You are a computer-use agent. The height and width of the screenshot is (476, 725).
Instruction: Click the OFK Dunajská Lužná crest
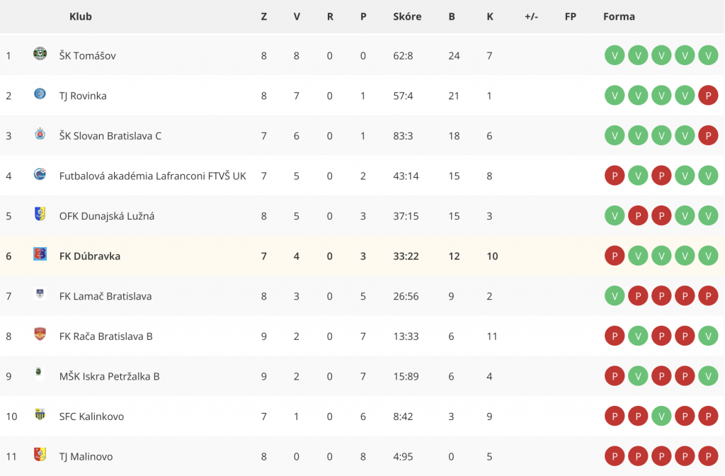40,214
